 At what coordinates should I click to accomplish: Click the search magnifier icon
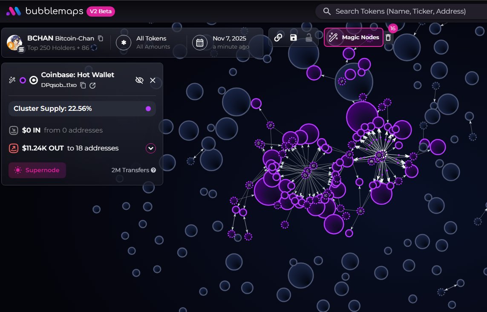point(327,12)
